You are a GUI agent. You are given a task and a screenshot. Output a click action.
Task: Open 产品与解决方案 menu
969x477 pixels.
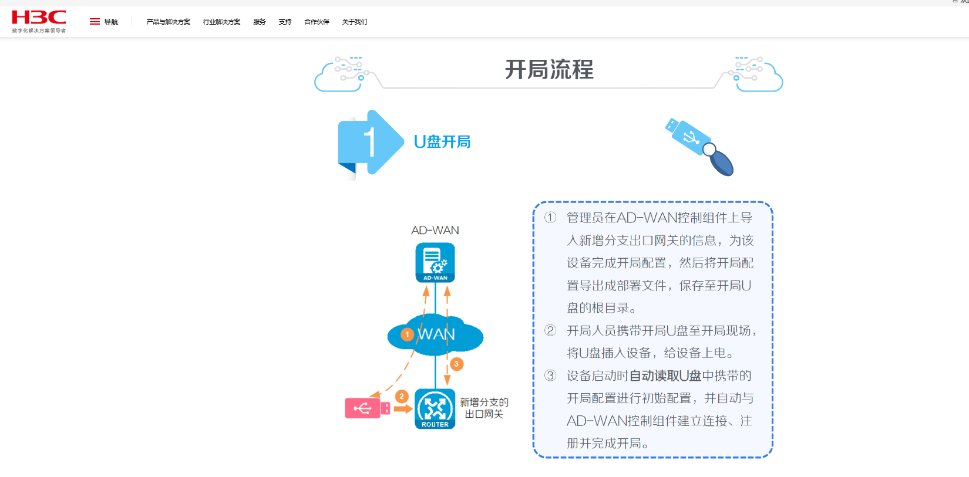168,22
